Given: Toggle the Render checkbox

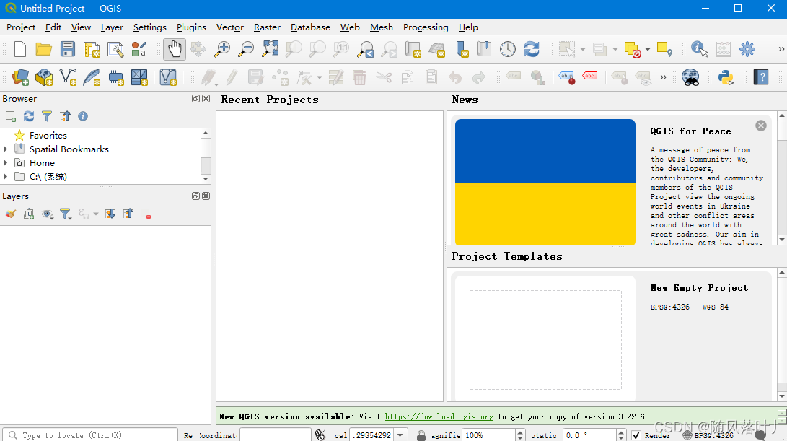Looking at the screenshot, I should point(636,435).
